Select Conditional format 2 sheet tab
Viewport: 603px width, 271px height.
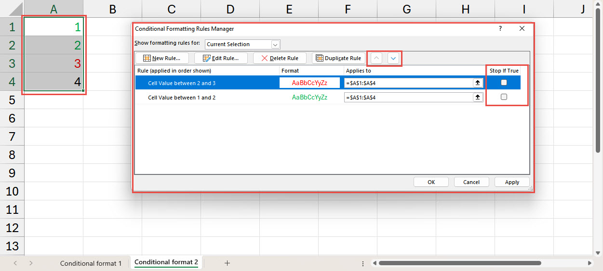pyautogui.click(x=166, y=262)
